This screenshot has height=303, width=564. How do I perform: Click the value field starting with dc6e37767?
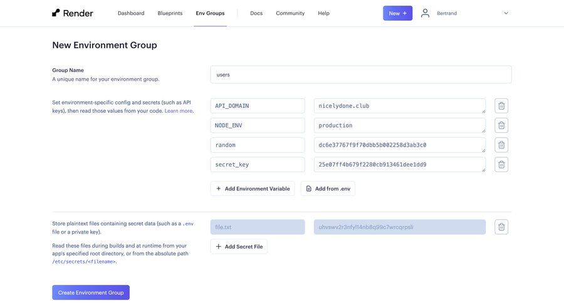400,145
